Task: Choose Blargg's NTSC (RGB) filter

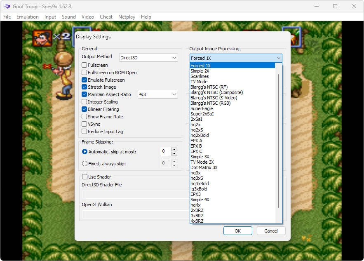Action: 215,103
